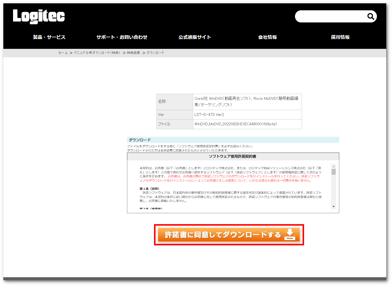Image resolution: width=392 pixels, height=286 pixels.
Task: Open the 採用情報 menu
Action: tap(340, 37)
